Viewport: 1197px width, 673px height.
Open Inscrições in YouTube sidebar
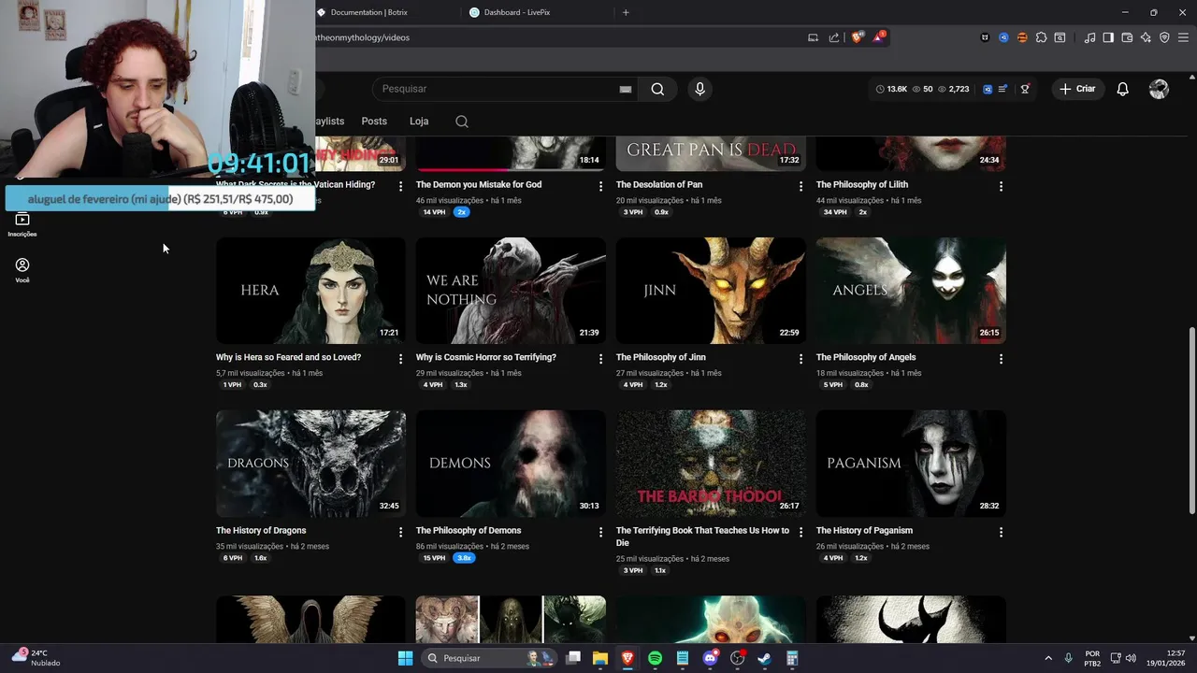pyautogui.click(x=22, y=225)
